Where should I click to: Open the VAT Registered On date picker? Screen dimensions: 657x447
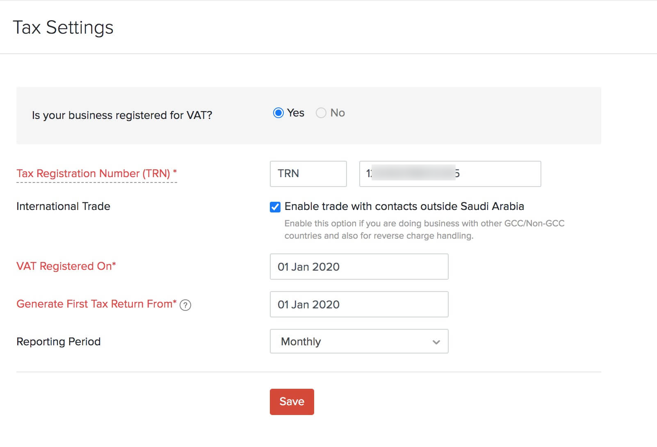359,267
